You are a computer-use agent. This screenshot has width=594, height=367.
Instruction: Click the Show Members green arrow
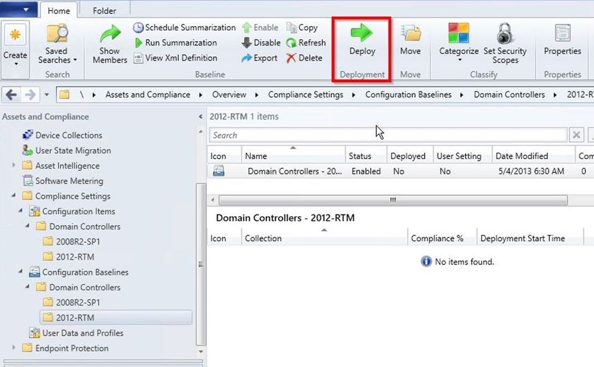pos(110,34)
